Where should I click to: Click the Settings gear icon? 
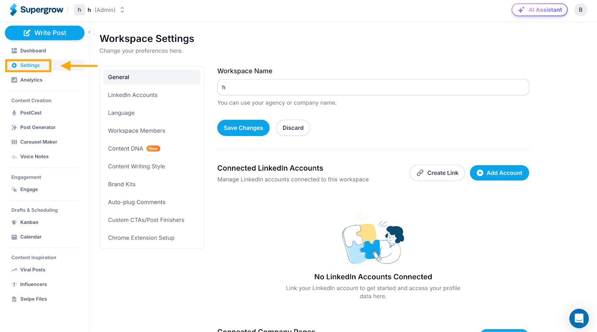coord(14,65)
